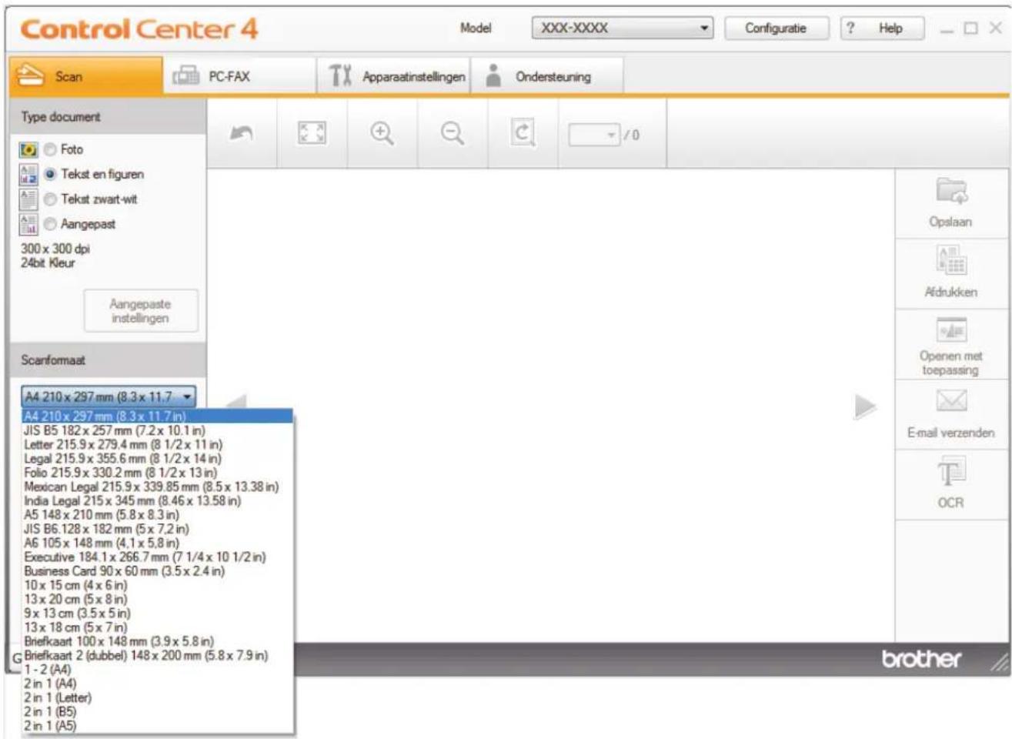This screenshot has height=739, width=1012.
Task: Click the Tekst en figuren type icon
Action: (x=28, y=174)
